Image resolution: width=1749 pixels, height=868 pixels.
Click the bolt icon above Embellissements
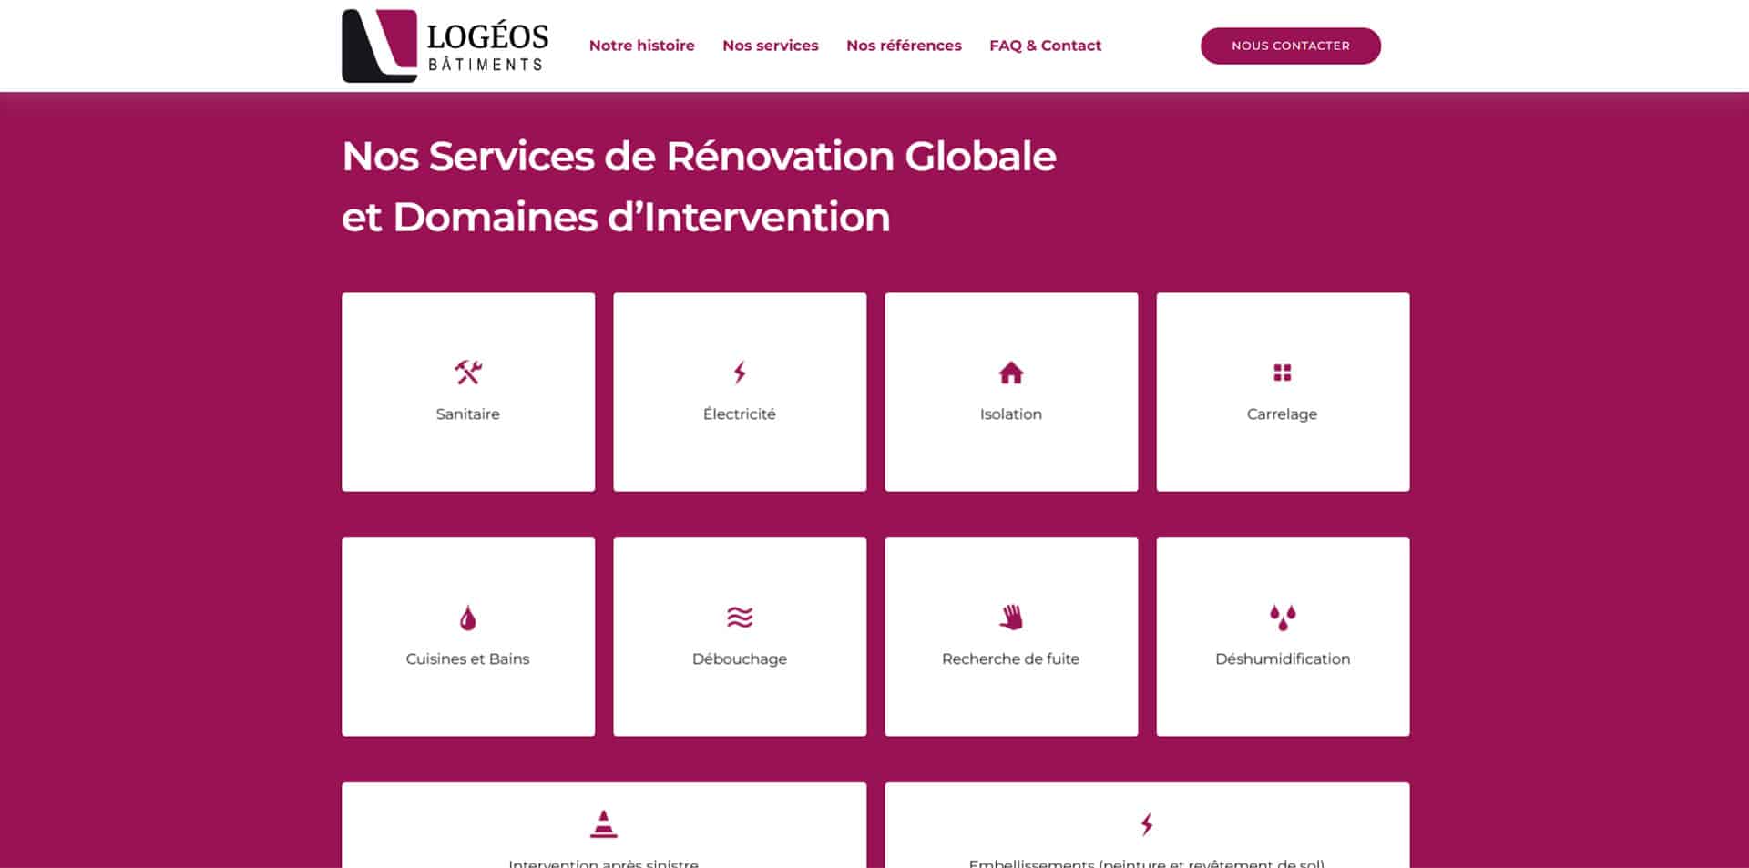pyautogui.click(x=1147, y=824)
